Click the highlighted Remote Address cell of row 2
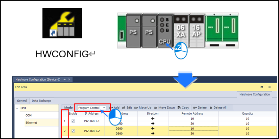Viewport: 279px width, 139px height. pyautogui.click(x=194, y=128)
